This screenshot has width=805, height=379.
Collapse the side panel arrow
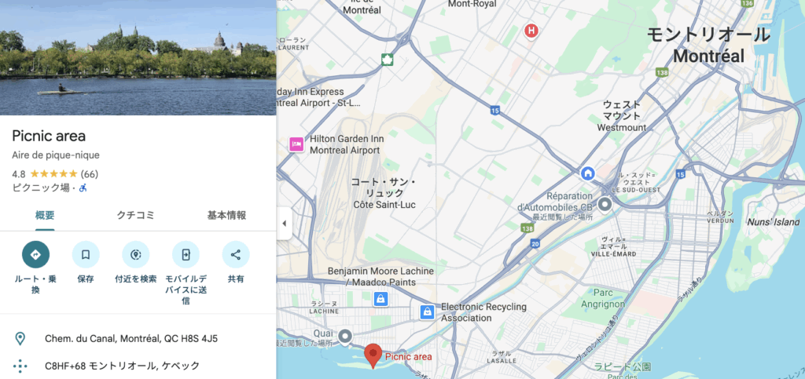pos(284,224)
